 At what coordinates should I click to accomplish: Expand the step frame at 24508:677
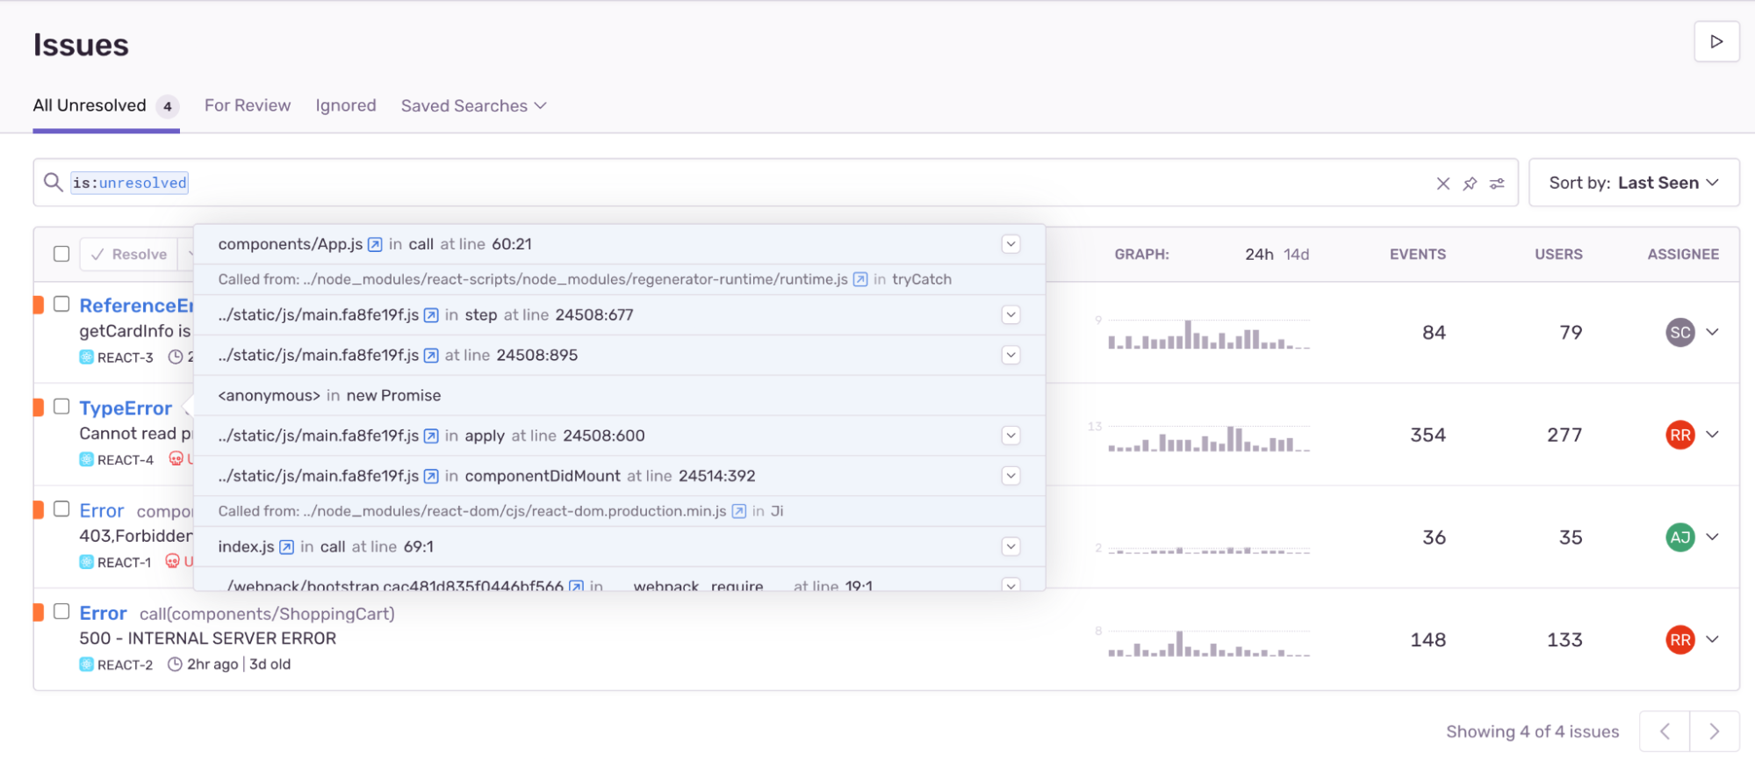tap(1011, 315)
